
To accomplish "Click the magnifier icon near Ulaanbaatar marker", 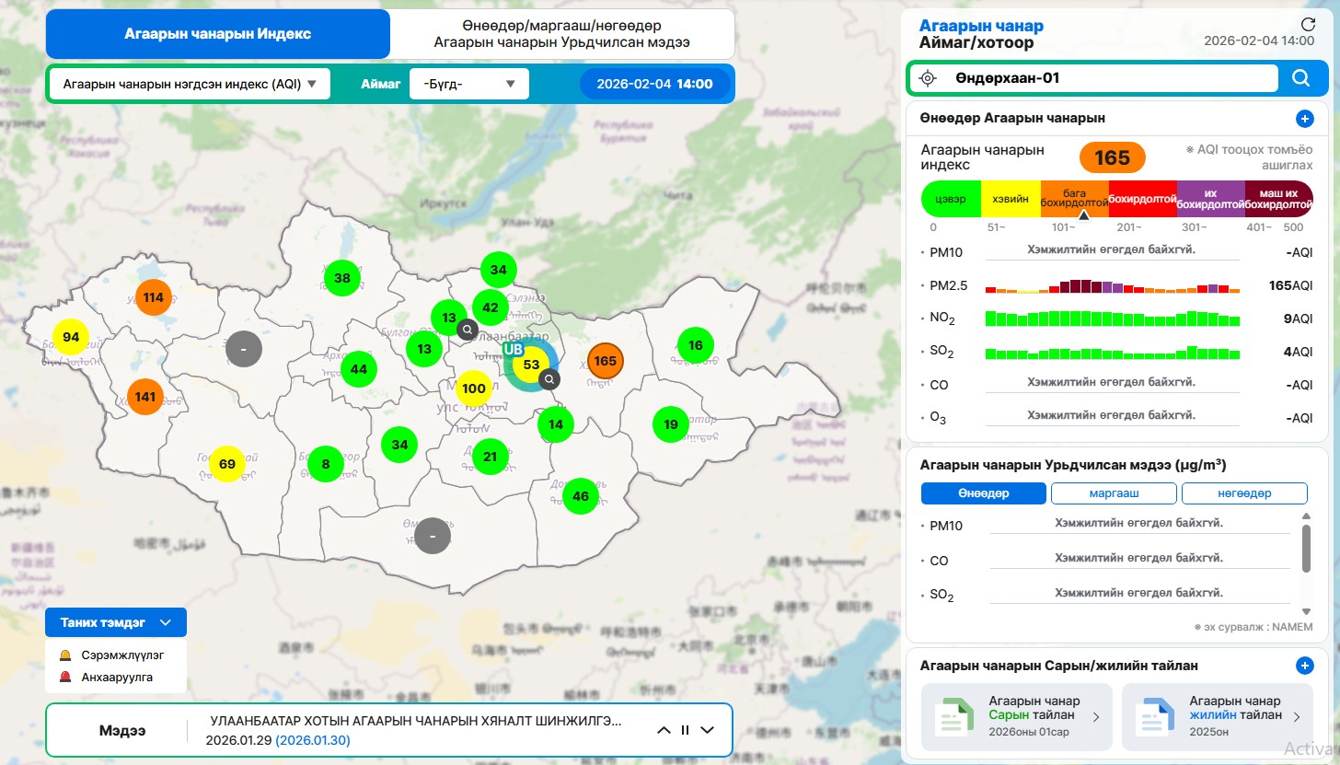I will [x=549, y=378].
